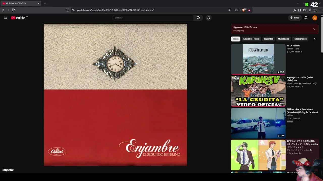This screenshot has width=323, height=181.
Task: Open the browser playlist music note icon
Action: click(295, 10)
